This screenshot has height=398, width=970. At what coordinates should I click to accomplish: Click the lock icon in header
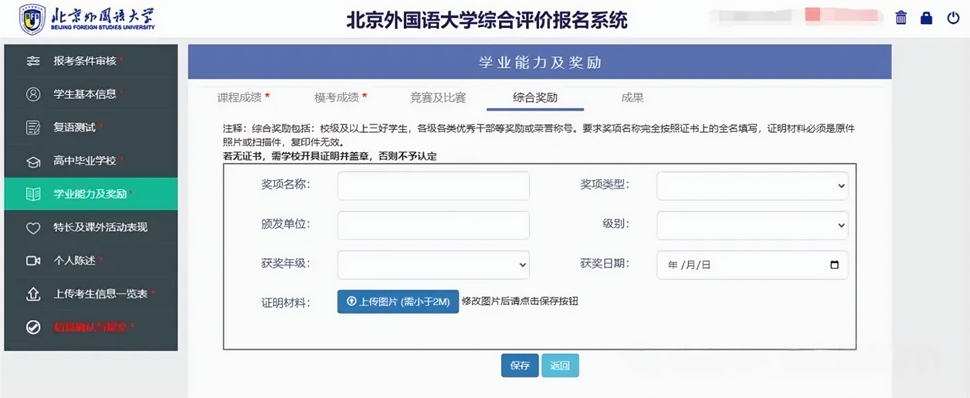coord(926,18)
